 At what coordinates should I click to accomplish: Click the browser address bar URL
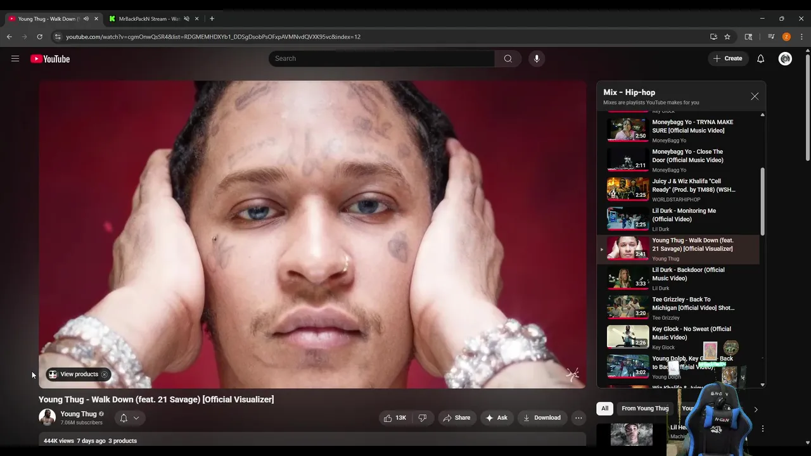(x=213, y=37)
